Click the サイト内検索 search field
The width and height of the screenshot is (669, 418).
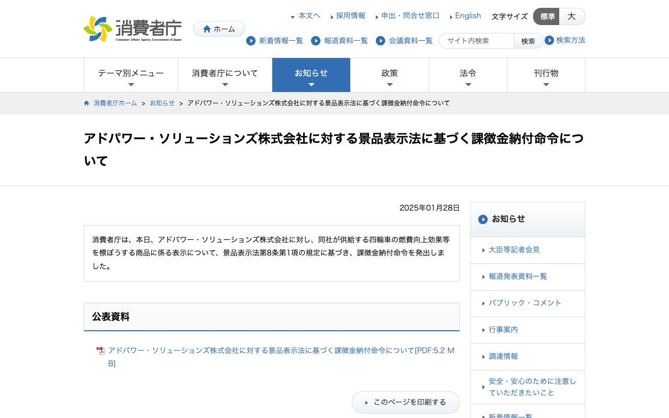pyautogui.click(x=477, y=41)
